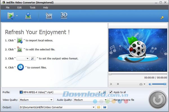The image size is (169, 112).
Task: Open the Edit menu
Action: tap(19, 8)
